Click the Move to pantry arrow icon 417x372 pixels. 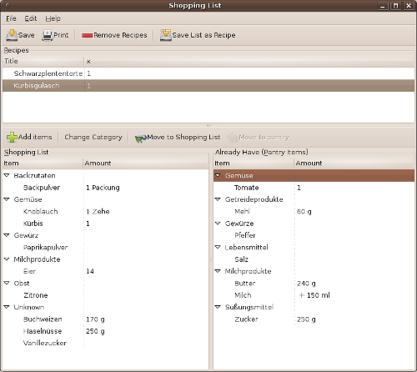coord(233,137)
